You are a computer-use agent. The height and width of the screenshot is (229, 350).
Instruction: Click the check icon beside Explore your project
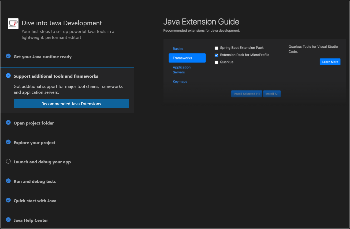[x=8, y=142]
